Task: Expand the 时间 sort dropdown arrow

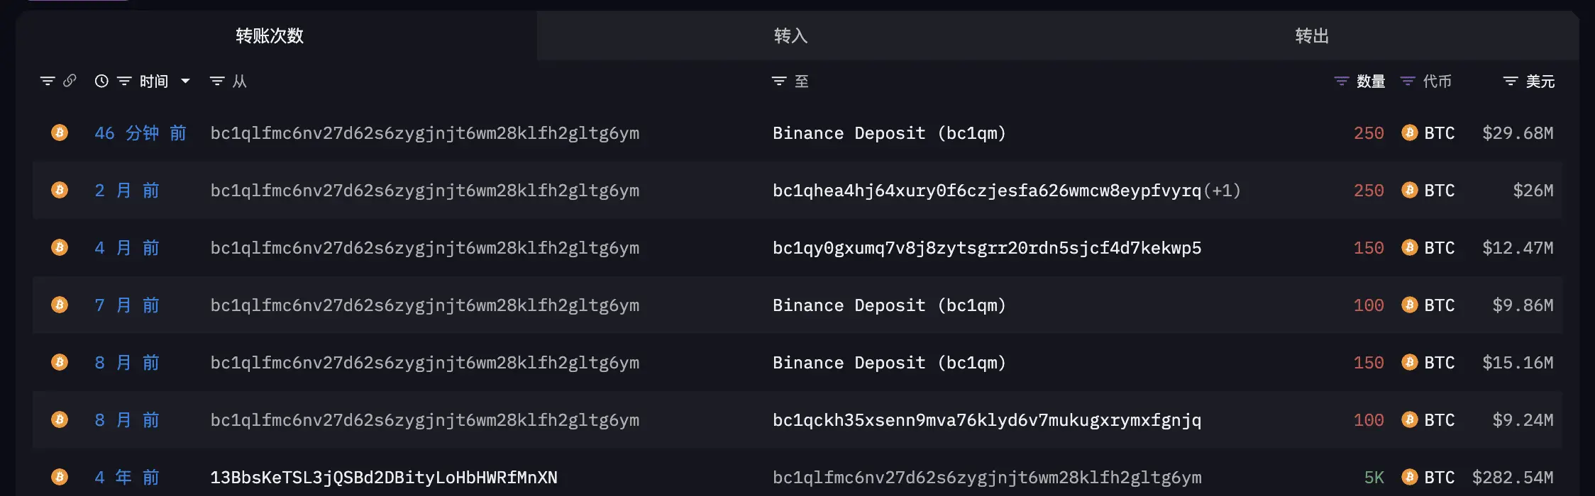Action: tap(185, 81)
